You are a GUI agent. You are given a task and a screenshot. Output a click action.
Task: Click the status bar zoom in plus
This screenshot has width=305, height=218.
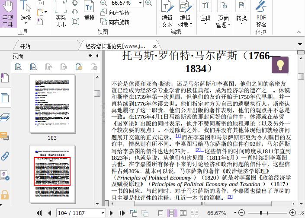[x=292, y=213]
